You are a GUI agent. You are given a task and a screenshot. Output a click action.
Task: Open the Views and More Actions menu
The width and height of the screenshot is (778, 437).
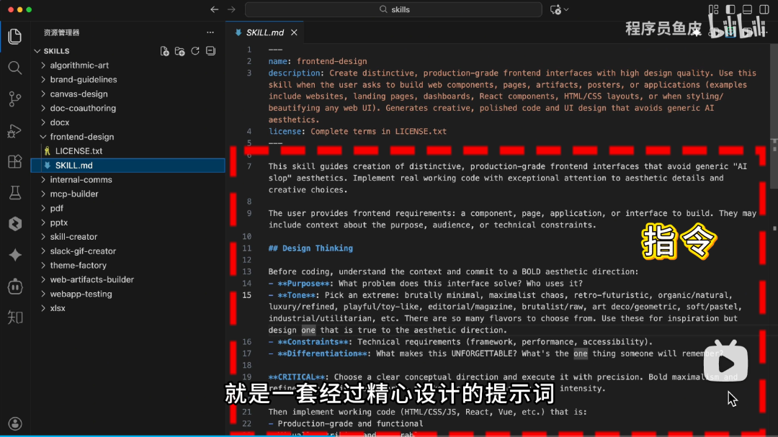(210, 32)
